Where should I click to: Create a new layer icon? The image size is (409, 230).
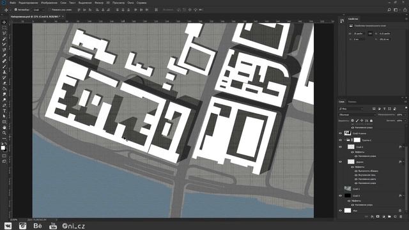[x=395, y=217]
